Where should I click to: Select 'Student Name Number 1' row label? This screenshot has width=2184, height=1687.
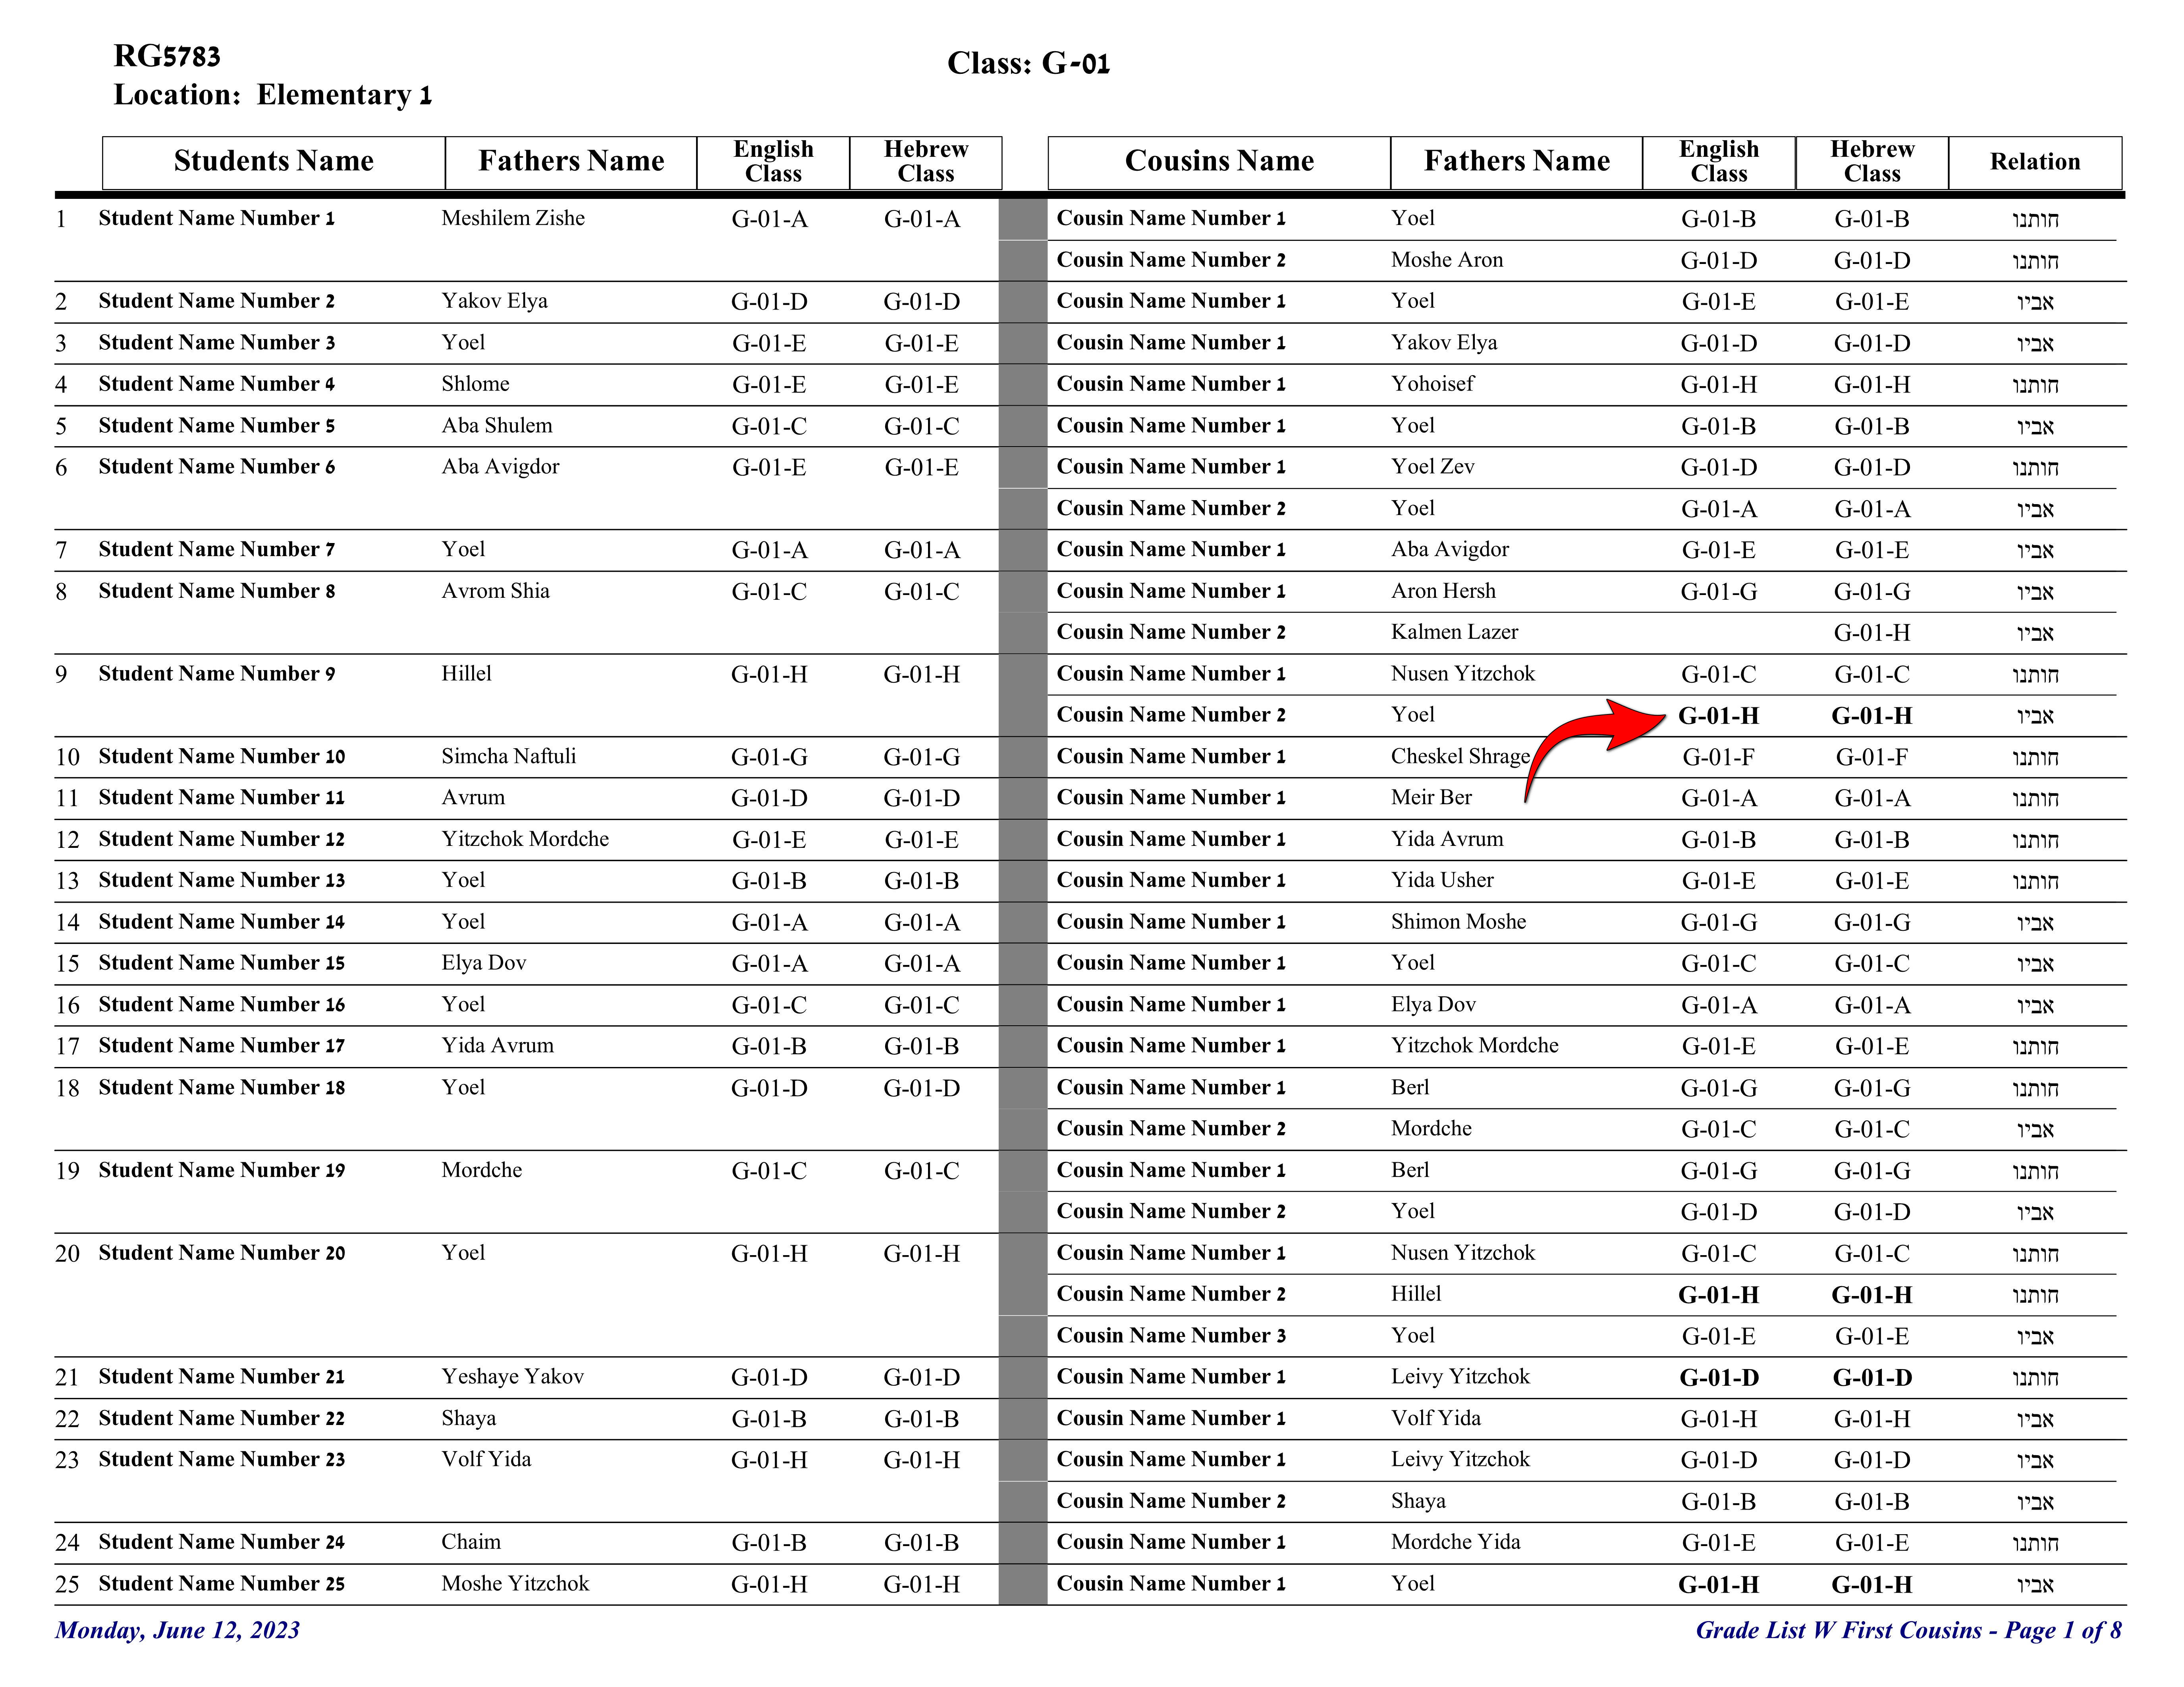click(216, 218)
